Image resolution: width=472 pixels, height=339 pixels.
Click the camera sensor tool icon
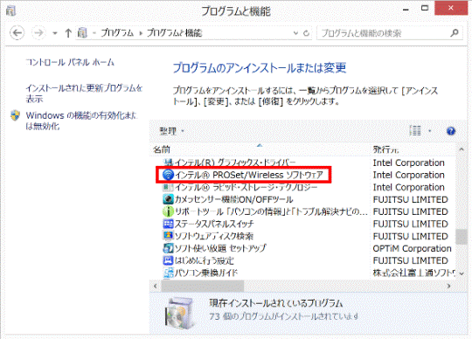coord(168,199)
